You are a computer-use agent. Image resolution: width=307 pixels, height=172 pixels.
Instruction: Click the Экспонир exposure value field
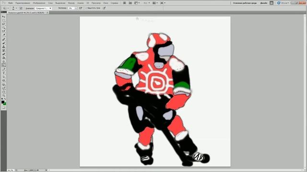tap(71, 9)
